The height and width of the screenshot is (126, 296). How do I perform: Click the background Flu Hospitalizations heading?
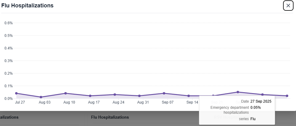click(110, 117)
